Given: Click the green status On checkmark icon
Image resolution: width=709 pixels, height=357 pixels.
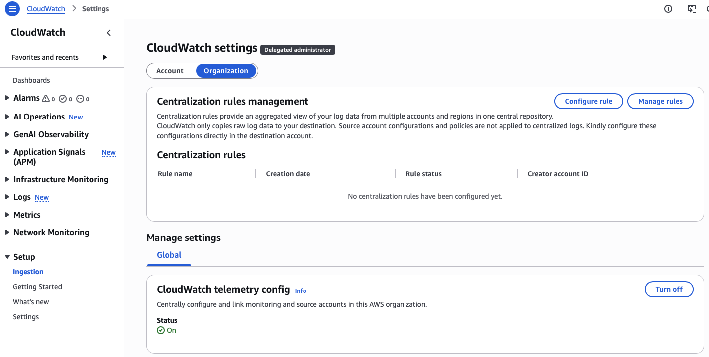Looking at the screenshot, I should click(x=161, y=330).
